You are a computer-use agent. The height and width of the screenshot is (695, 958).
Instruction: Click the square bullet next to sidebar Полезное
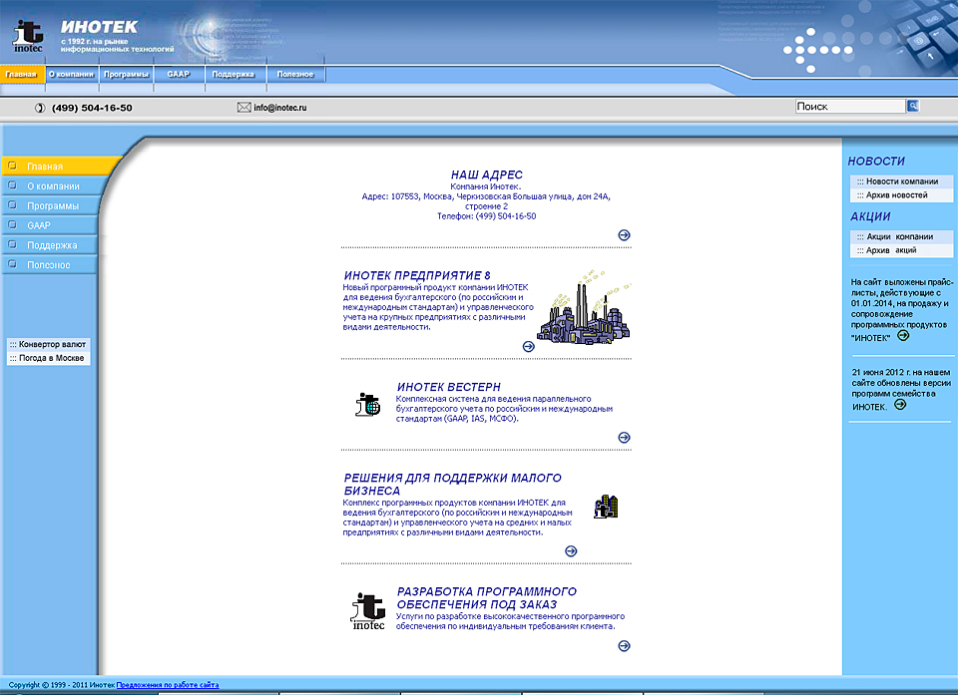[12, 264]
